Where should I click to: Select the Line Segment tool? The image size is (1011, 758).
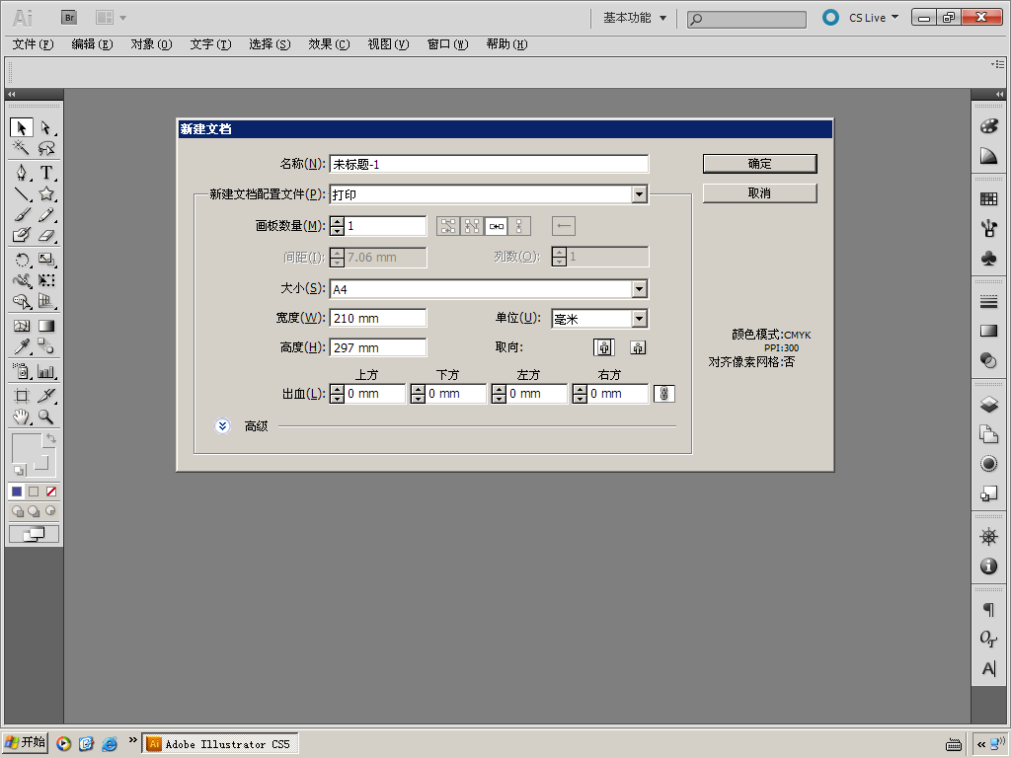(22, 193)
